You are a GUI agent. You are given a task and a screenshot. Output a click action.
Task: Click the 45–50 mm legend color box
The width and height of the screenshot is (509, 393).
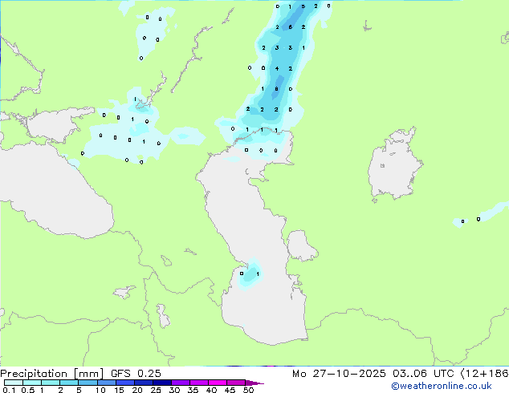click(236, 383)
